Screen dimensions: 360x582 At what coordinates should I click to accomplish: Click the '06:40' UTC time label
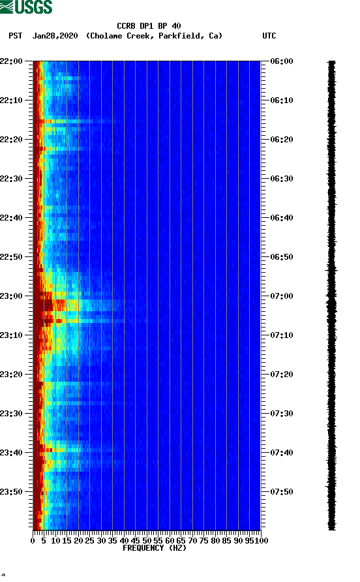pyautogui.click(x=282, y=217)
